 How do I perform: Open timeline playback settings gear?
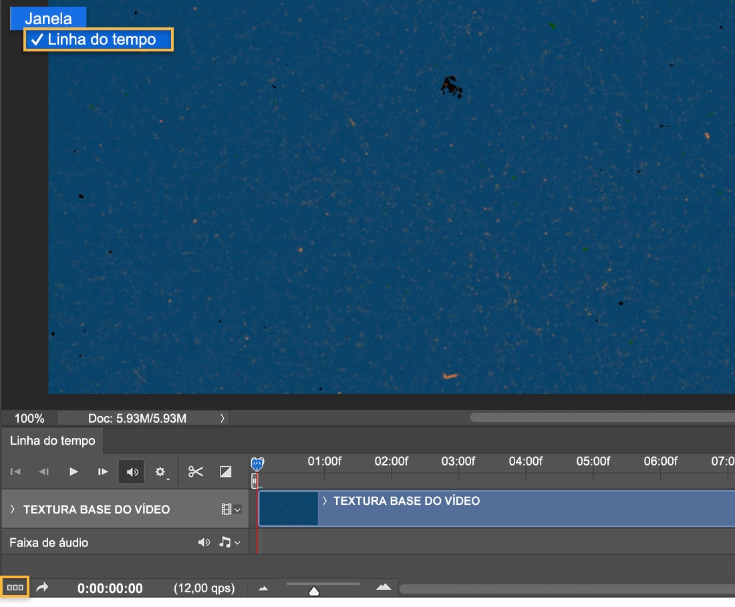161,471
